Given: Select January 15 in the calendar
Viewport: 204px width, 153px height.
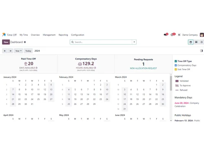Looking at the screenshot, I should [19, 94].
